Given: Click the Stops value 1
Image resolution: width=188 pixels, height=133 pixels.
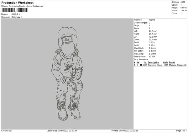Looking at the screenshot, I should 149,25.
